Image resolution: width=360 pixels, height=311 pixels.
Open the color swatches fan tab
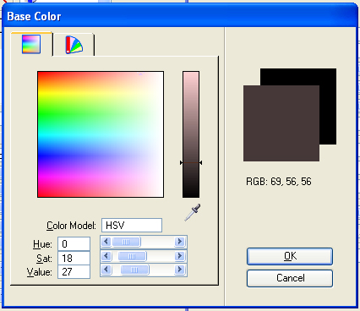point(74,45)
